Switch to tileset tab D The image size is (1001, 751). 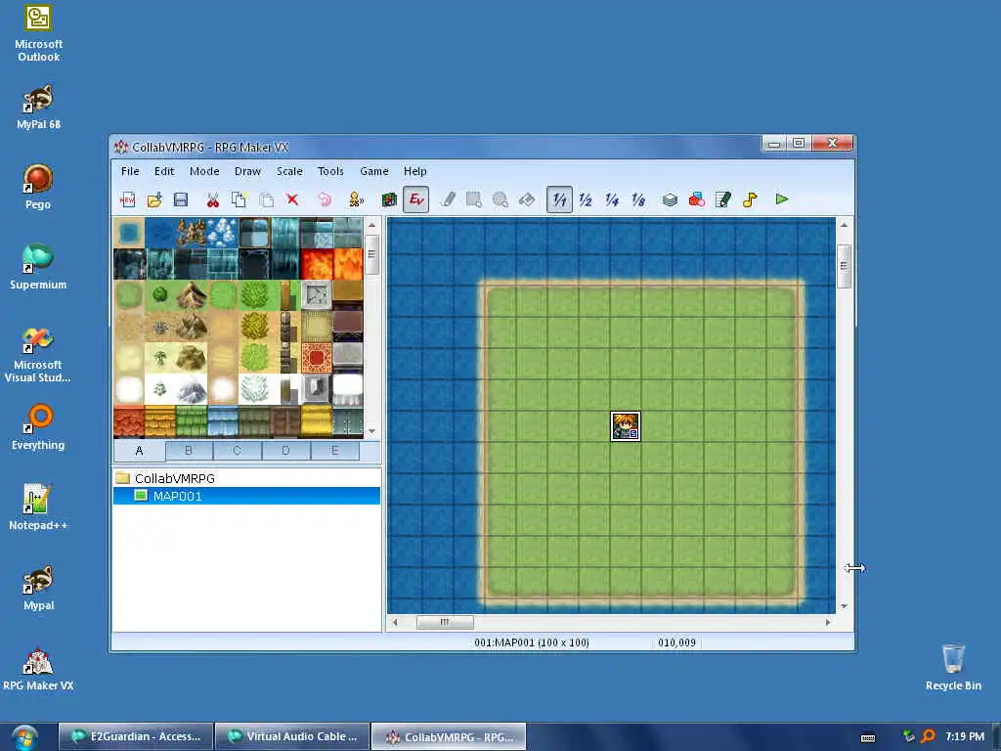(285, 450)
